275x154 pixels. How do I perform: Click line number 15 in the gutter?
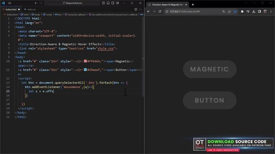click(8, 91)
